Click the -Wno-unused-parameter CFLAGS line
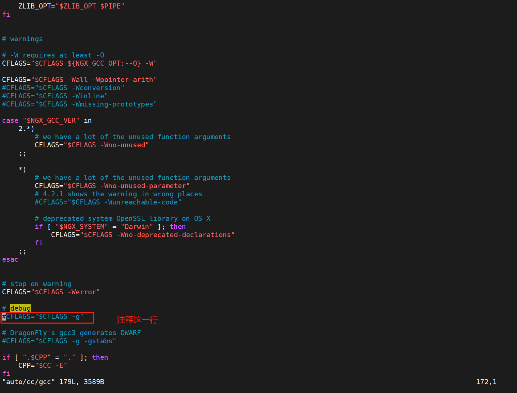Image resolution: width=517 pixels, height=393 pixels. (112, 186)
